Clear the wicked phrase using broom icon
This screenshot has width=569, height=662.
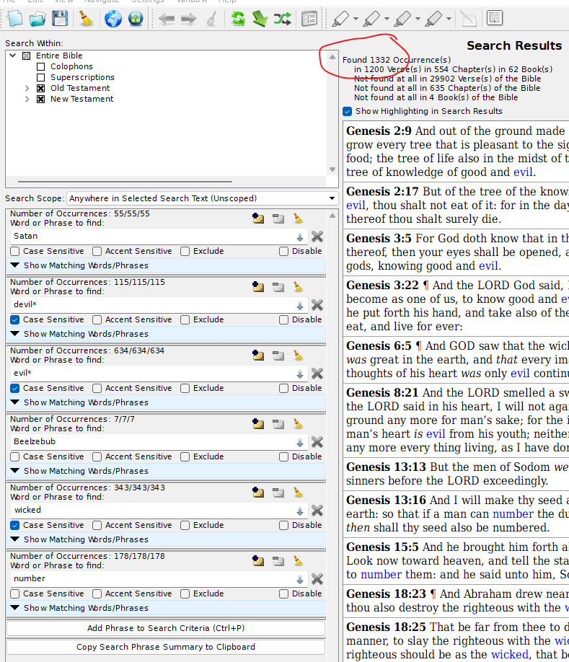pos(298,493)
